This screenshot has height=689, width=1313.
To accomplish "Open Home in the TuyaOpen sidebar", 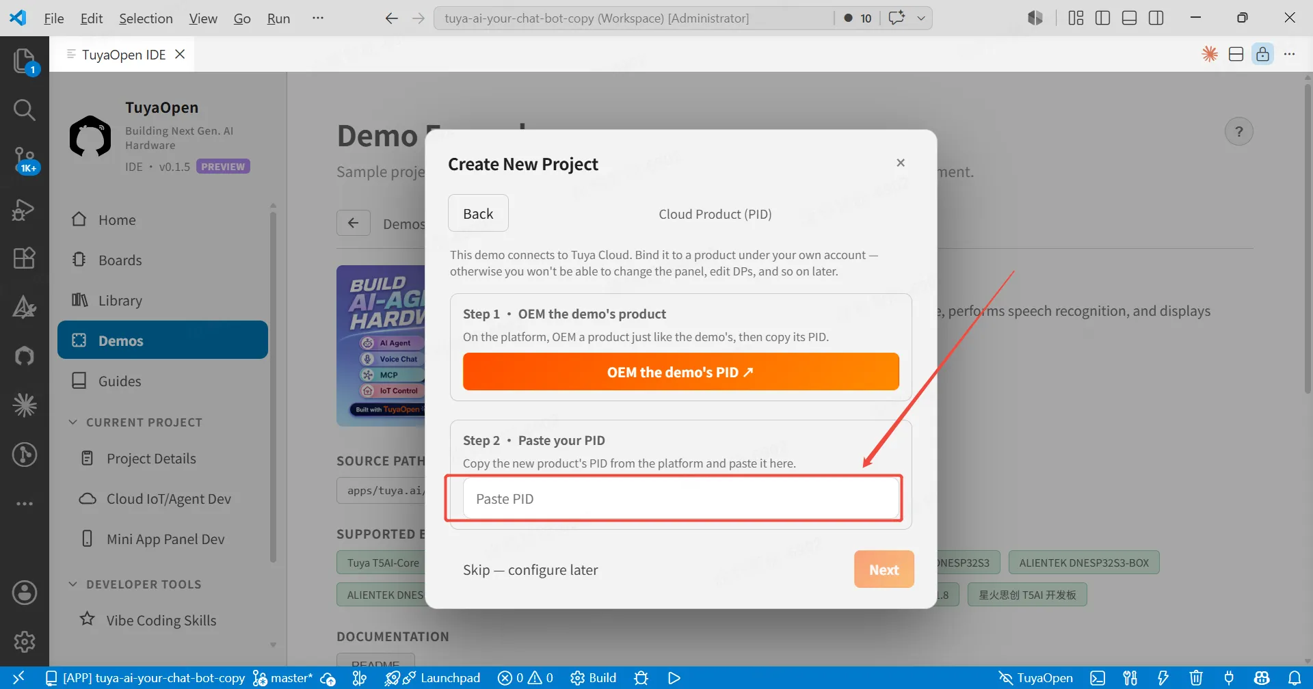I will pyautogui.click(x=163, y=219).
